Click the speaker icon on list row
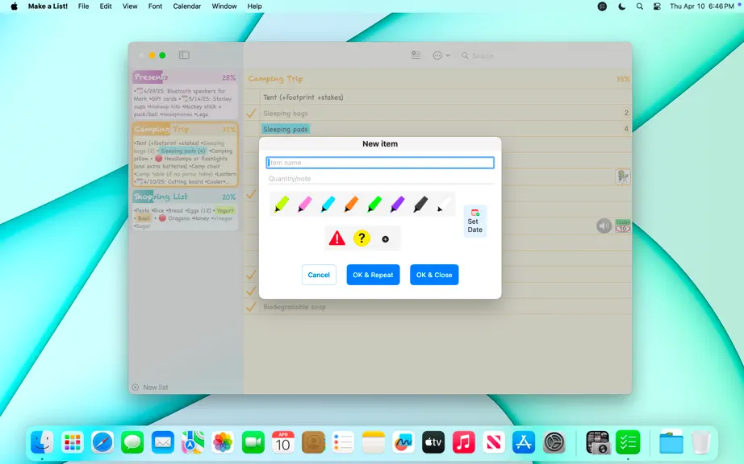This screenshot has height=464, width=744. 604,226
